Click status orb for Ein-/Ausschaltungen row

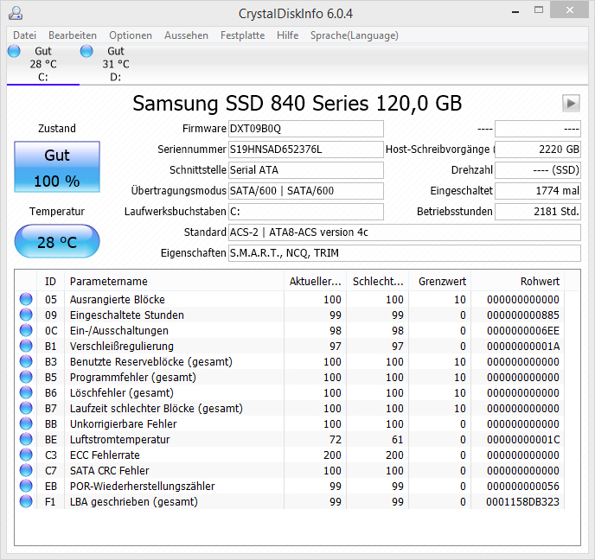pos(26,330)
